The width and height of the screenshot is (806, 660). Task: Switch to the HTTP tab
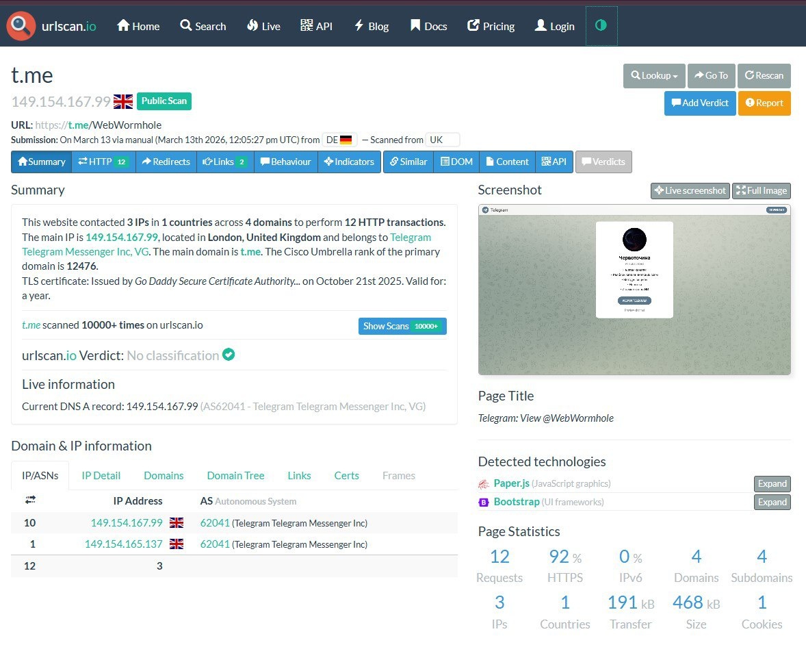point(103,162)
